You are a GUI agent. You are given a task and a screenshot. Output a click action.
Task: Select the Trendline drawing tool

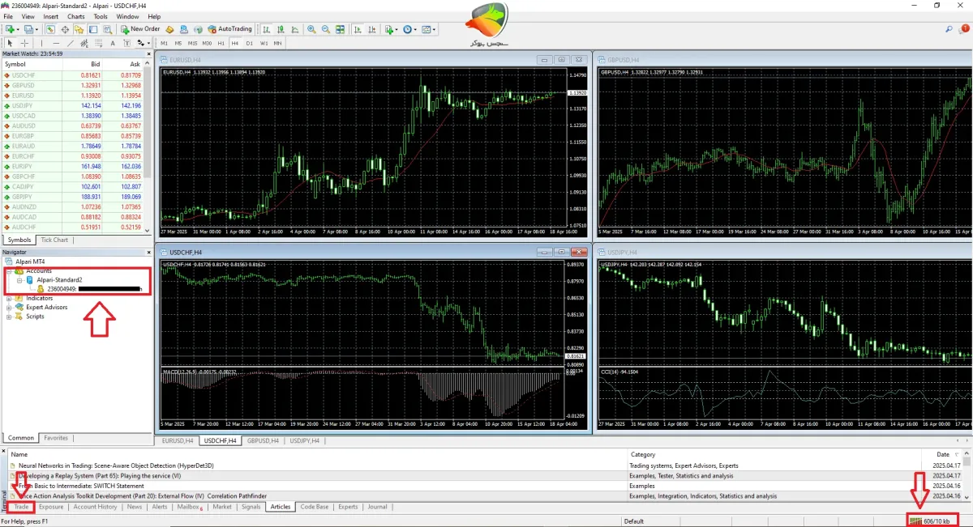point(71,43)
